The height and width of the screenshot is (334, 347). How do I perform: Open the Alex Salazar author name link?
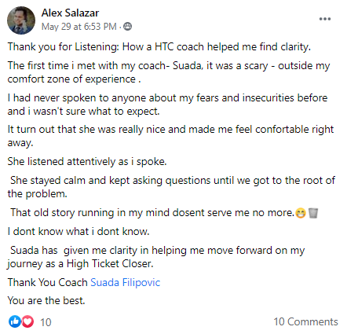(70, 13)
